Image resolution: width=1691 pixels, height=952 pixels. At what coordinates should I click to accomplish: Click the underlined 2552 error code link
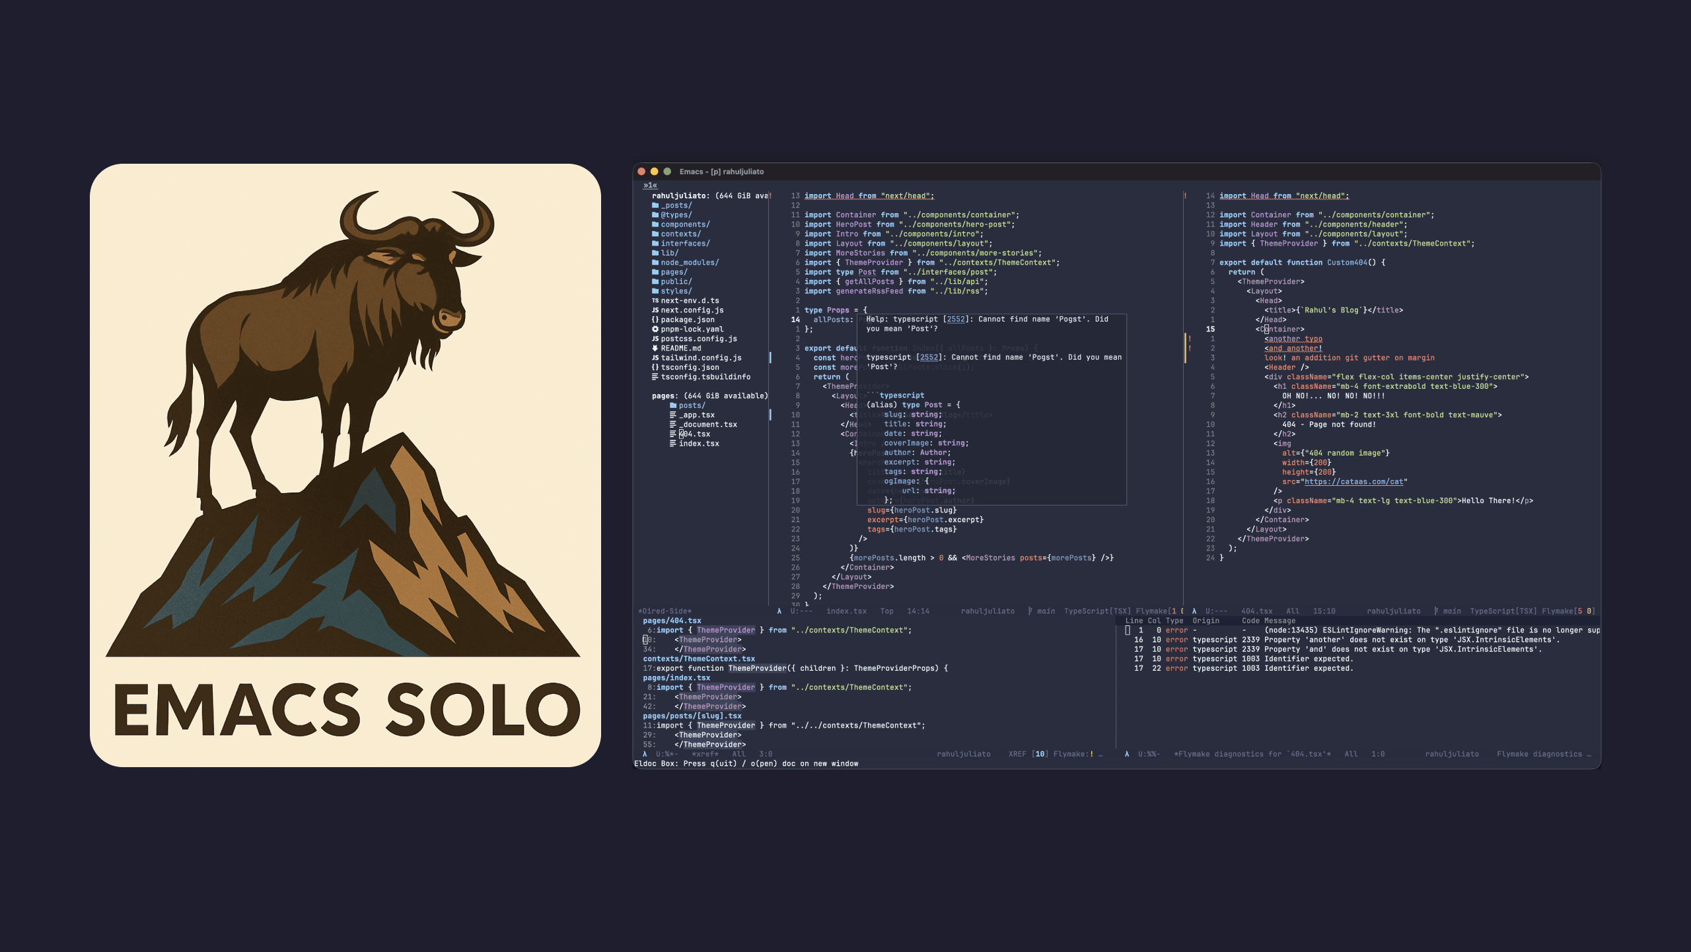[x=957, y=319]
